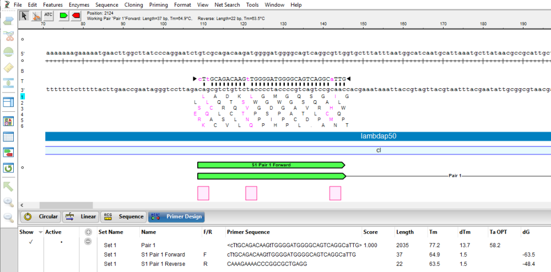
Task: Open the Edit menu
Action: 33,5
